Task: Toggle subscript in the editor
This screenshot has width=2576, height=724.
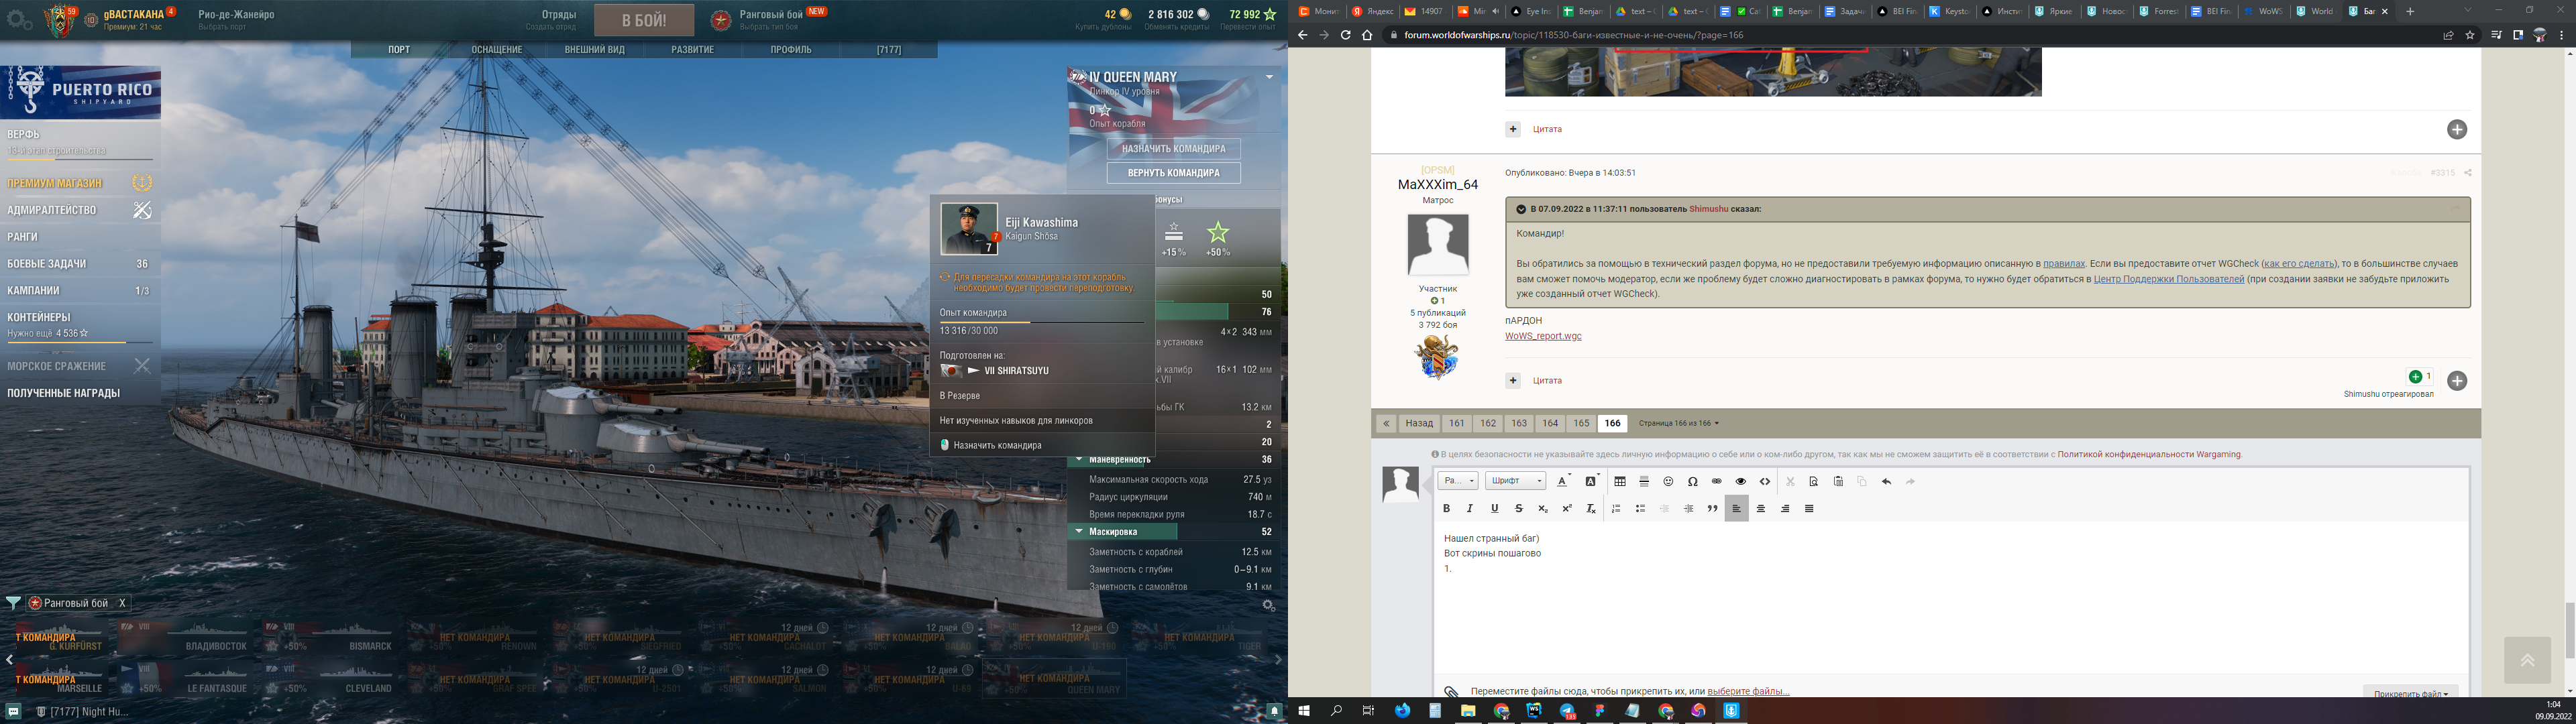Action: coord(1543,508)
